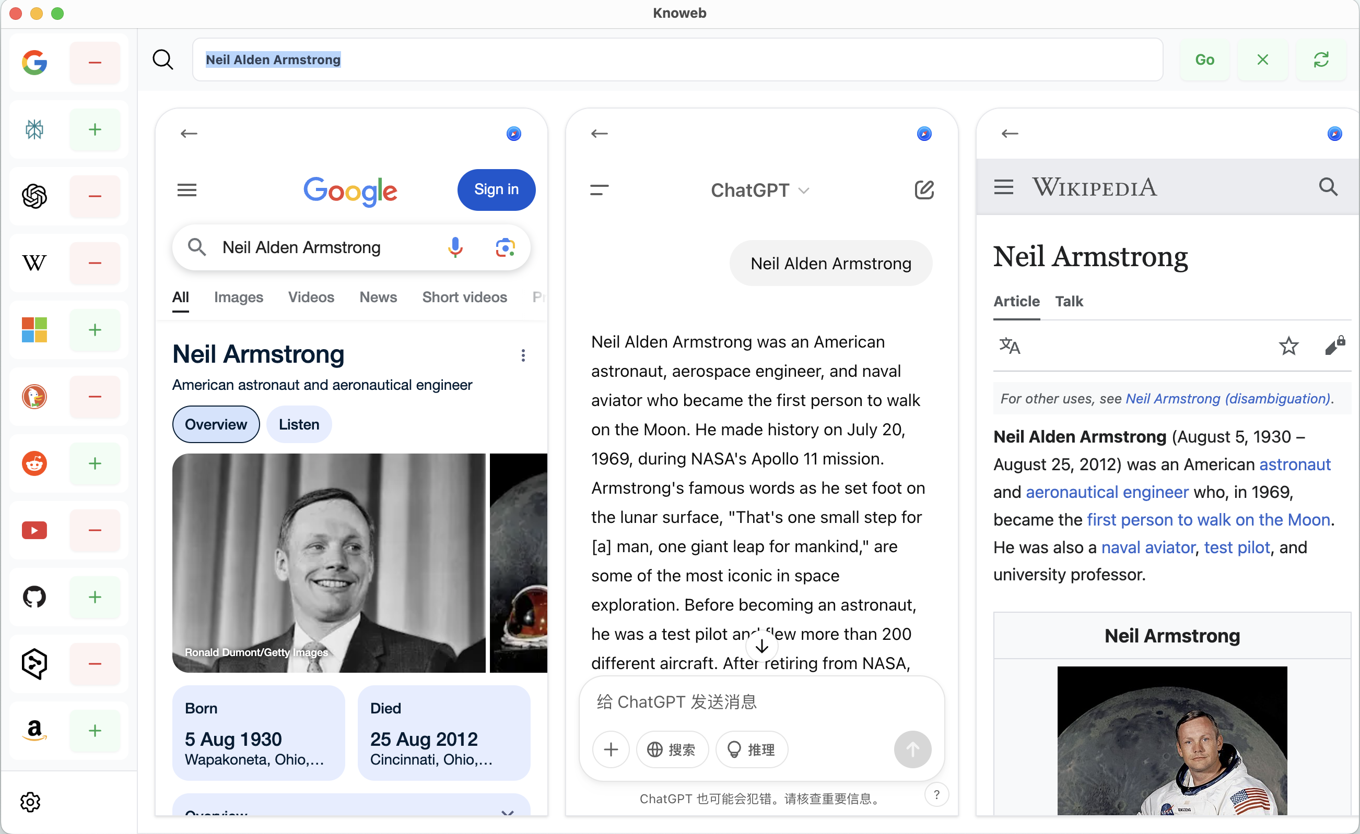Screen dimensions: 1360x834
Task: Click the Amazon icon in sidebar
Action: [34, 730]
